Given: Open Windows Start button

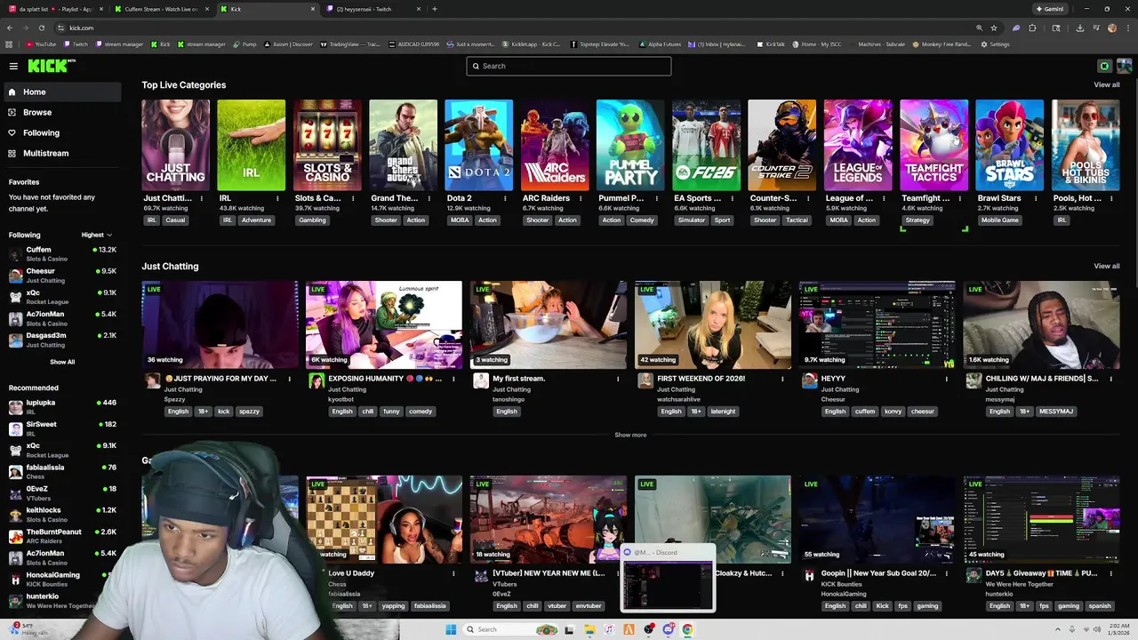Looking at the screenshot, I should 451,629.
